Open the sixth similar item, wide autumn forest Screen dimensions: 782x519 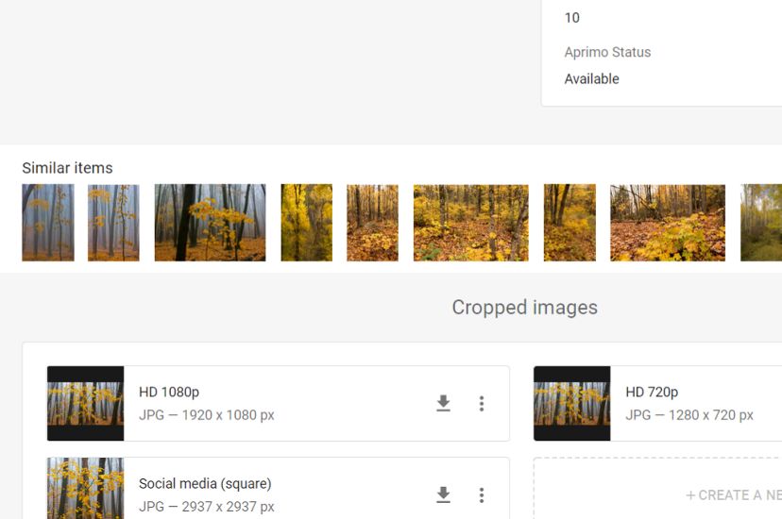470,223
